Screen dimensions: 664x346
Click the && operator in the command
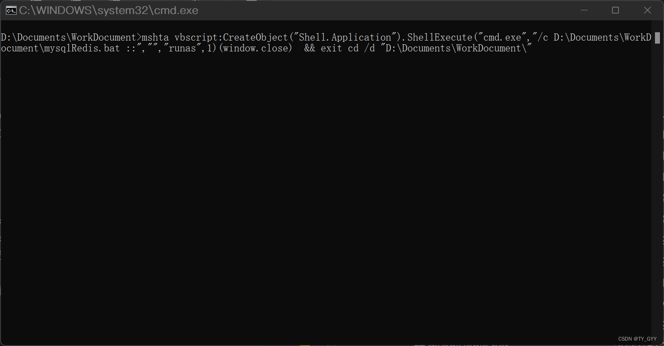pos(310,48)
